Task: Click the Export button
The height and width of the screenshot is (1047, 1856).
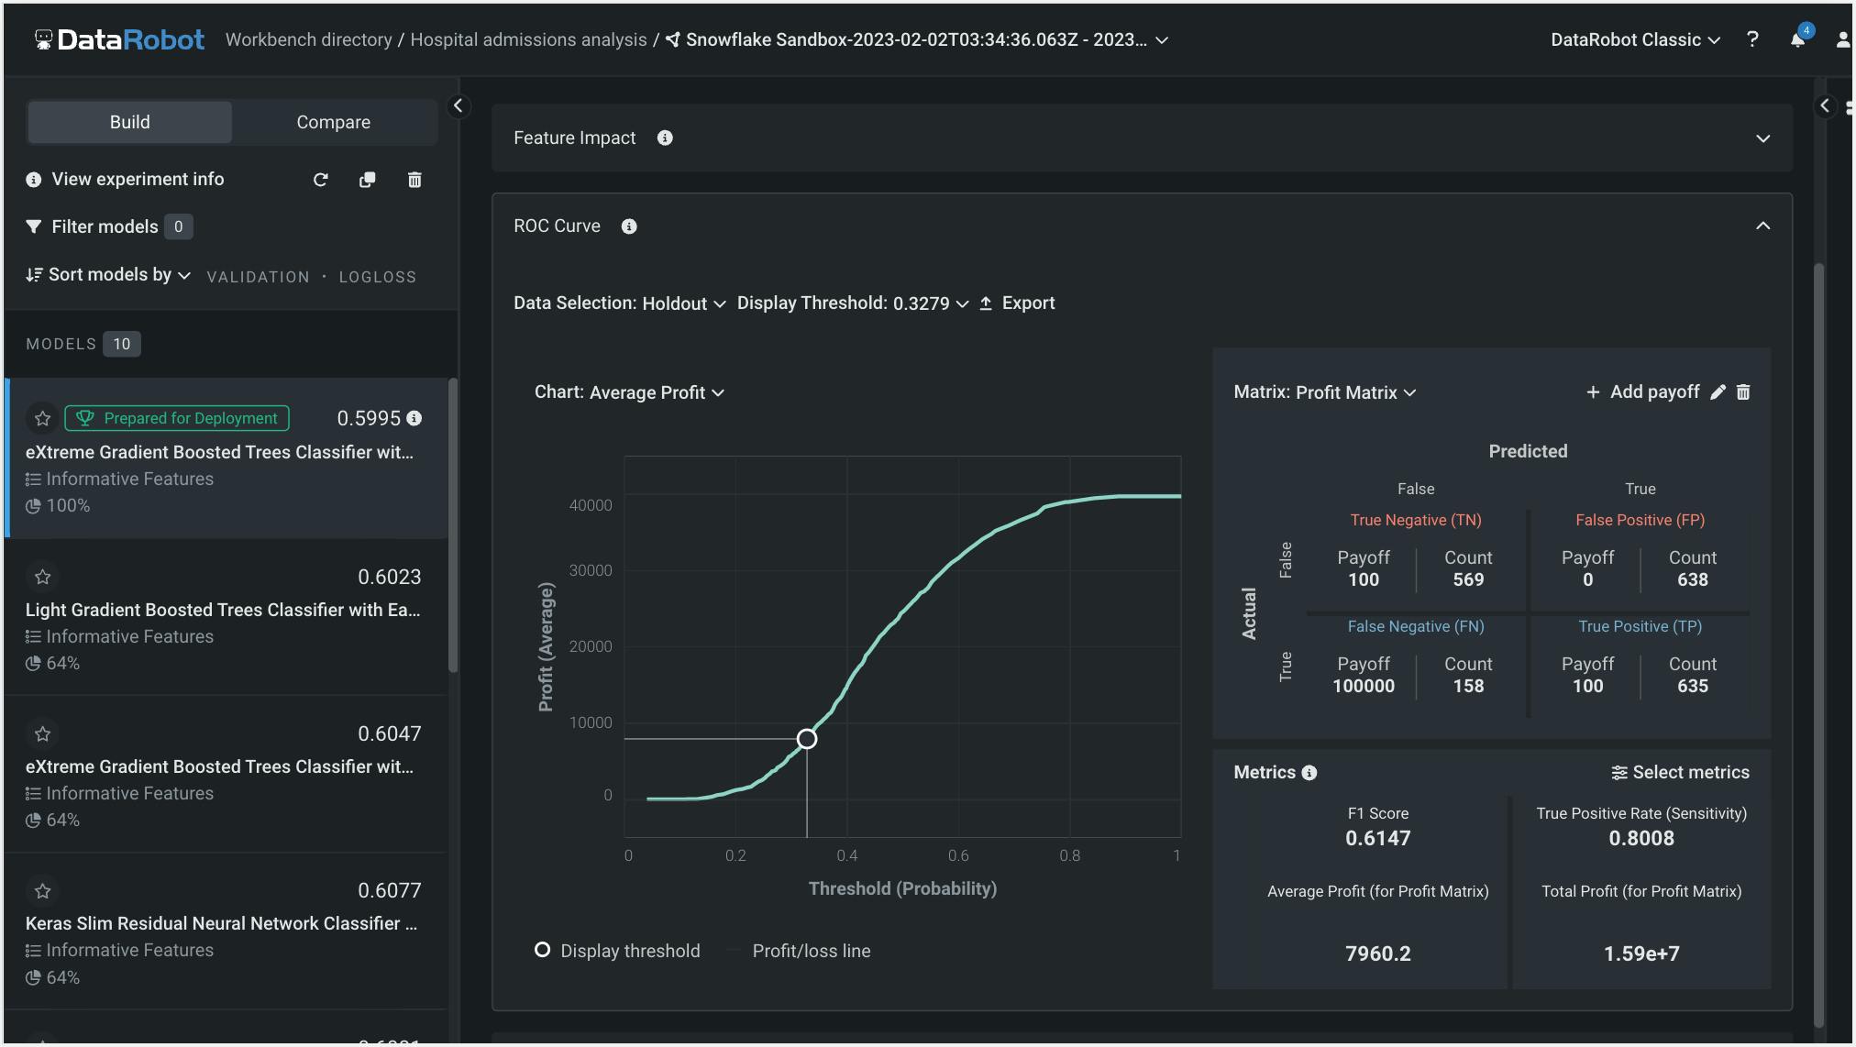Action: 1017,303
